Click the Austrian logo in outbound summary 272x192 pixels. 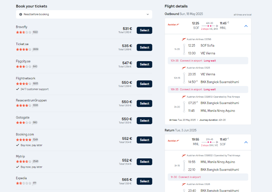click(x=173, y=25)
